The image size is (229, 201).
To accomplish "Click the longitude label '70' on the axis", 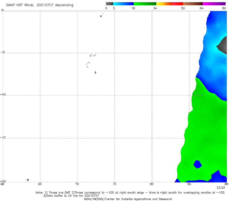I will click(77, 184).
